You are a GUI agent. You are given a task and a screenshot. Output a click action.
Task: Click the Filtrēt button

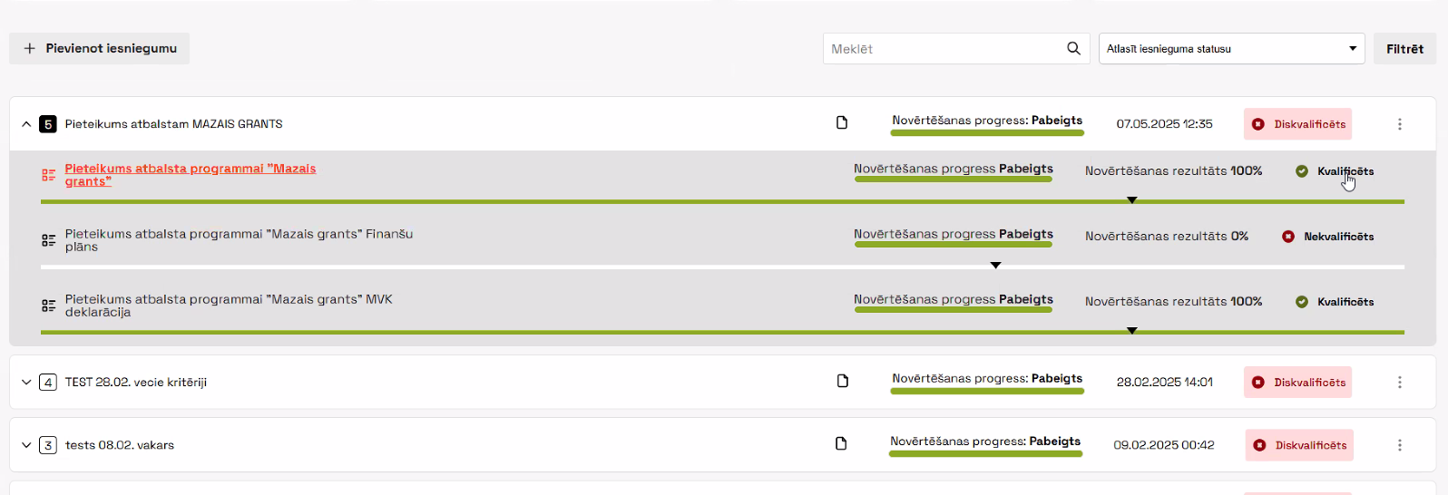tap(1404, 49)
